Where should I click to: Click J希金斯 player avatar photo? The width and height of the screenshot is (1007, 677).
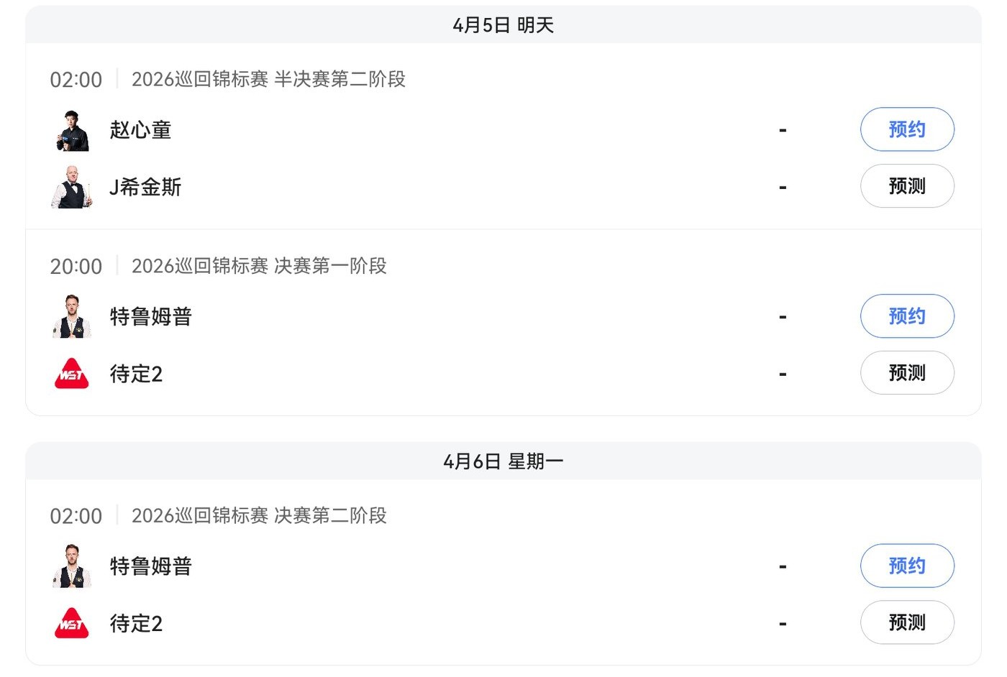pyautogui.click(x=72, y=187)
